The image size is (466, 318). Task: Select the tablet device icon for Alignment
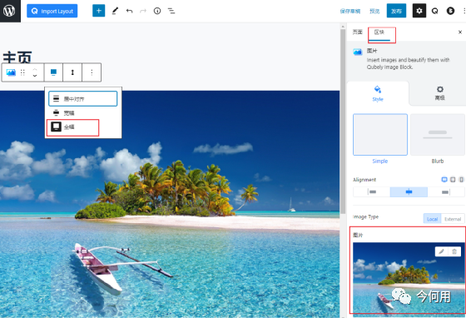point(453,180)
